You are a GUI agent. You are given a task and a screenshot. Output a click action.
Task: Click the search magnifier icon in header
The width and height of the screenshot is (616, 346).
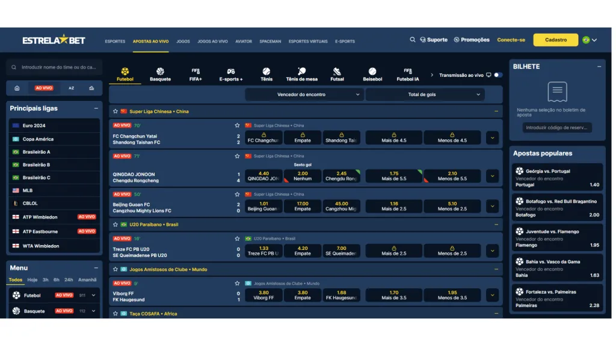click(413, 40)
